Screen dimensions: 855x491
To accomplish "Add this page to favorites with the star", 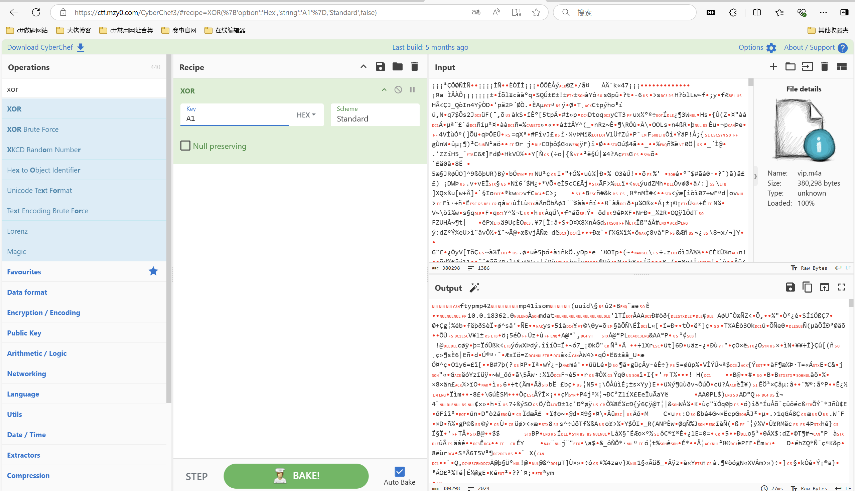I will [536, 12].
